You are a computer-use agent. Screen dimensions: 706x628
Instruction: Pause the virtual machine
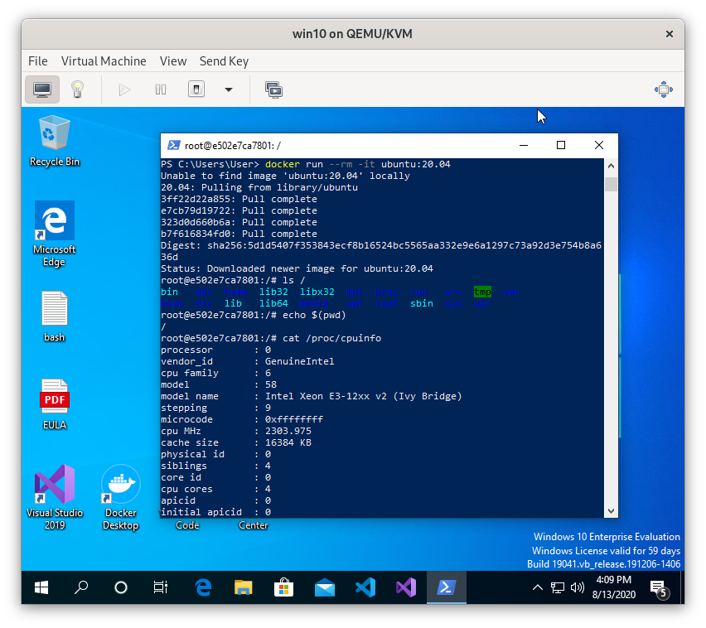(160, 89)
